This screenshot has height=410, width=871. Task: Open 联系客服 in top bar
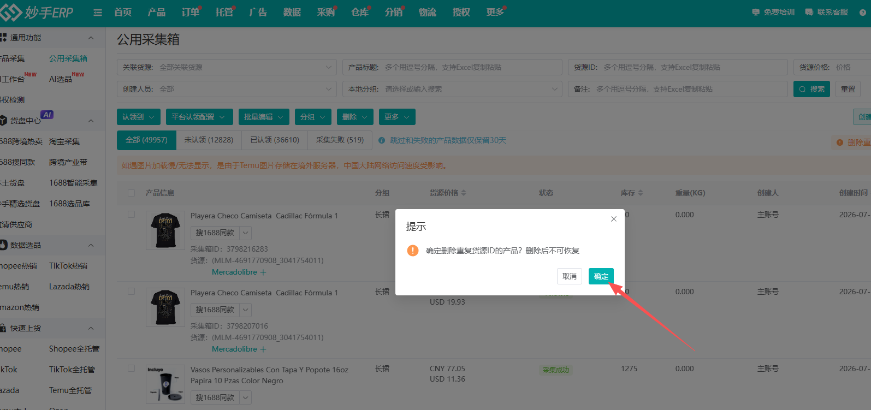pos(827,12)
